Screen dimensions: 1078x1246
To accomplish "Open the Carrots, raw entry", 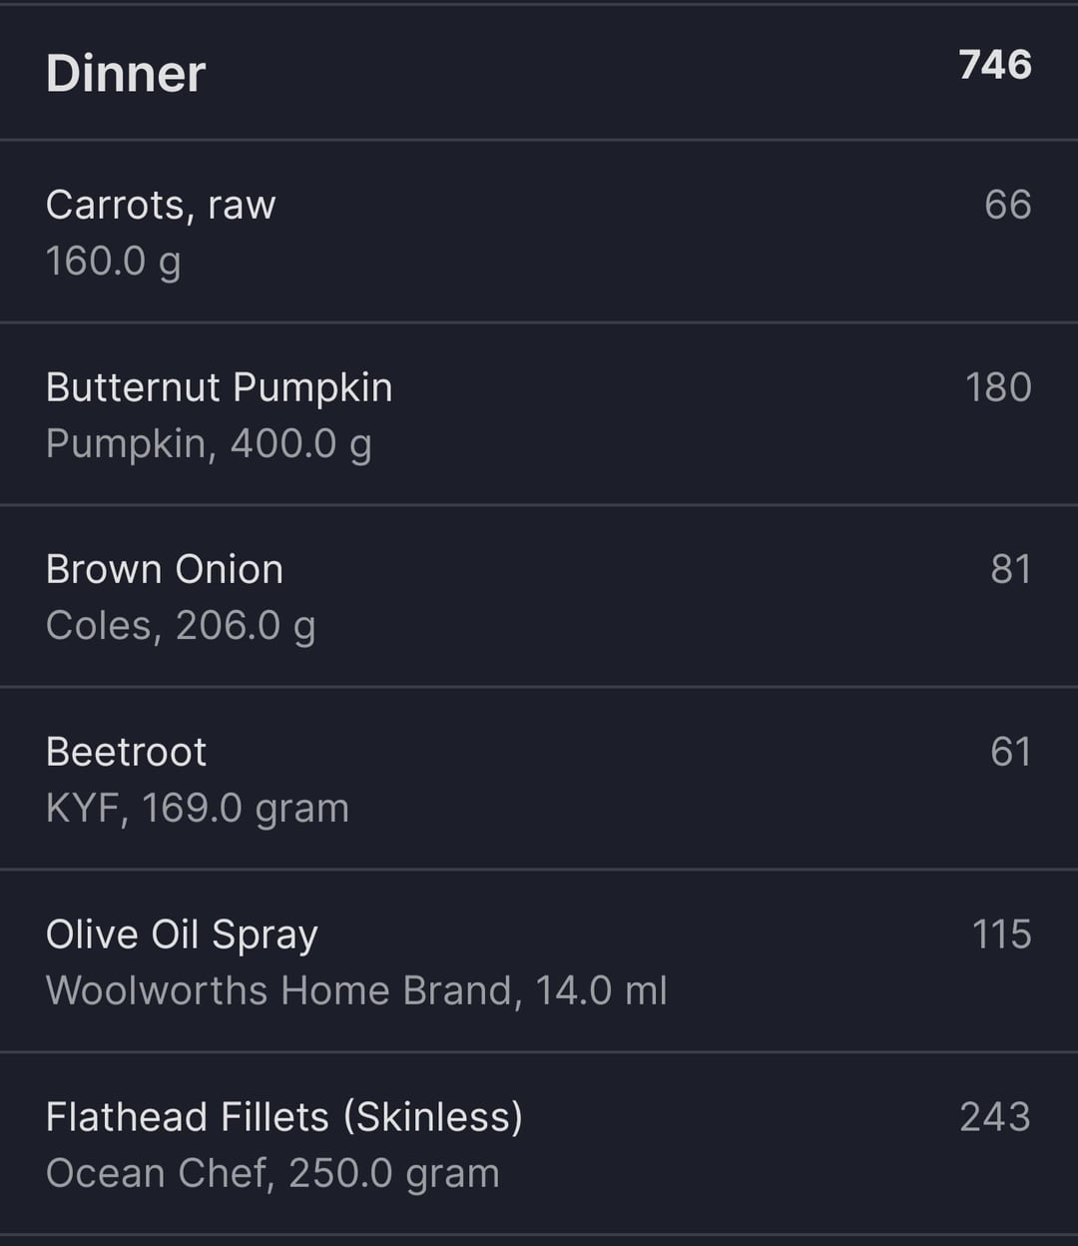I will point(539,232).
